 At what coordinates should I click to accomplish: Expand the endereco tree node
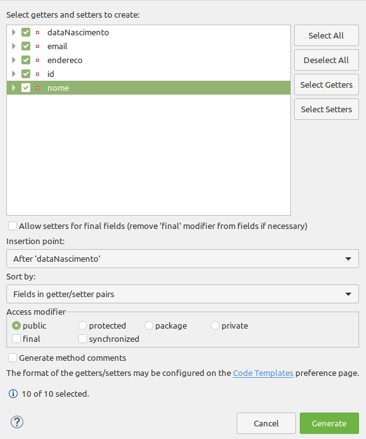click(13, 60)
